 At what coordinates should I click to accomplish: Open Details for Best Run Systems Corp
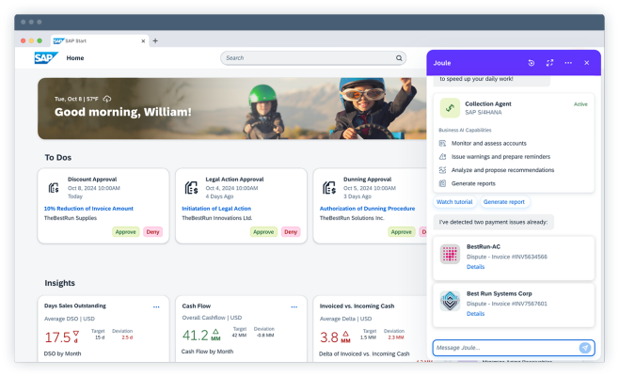[475, 314]
